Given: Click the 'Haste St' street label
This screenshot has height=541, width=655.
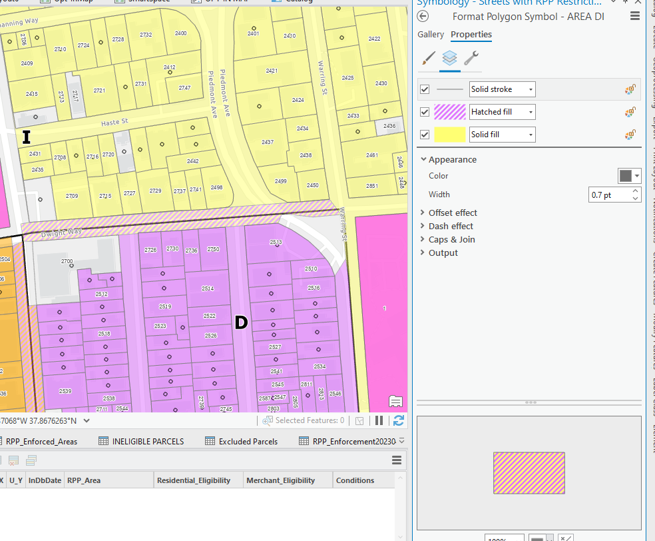Looking at the screenshot, I should click(x=114, y=122).
